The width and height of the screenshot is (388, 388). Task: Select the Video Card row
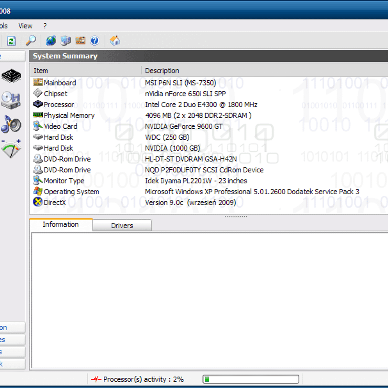pos(60,126)
